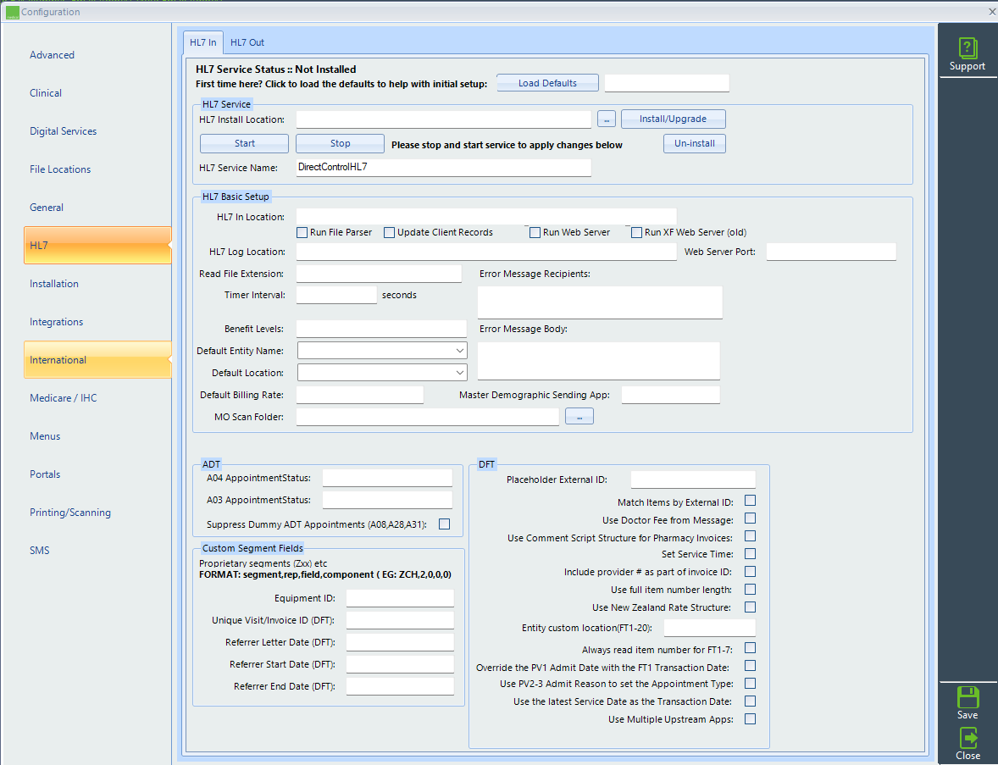Click the HL7 Service Name field
This screenshot has height=765, width=998.
tap(444, 168)
